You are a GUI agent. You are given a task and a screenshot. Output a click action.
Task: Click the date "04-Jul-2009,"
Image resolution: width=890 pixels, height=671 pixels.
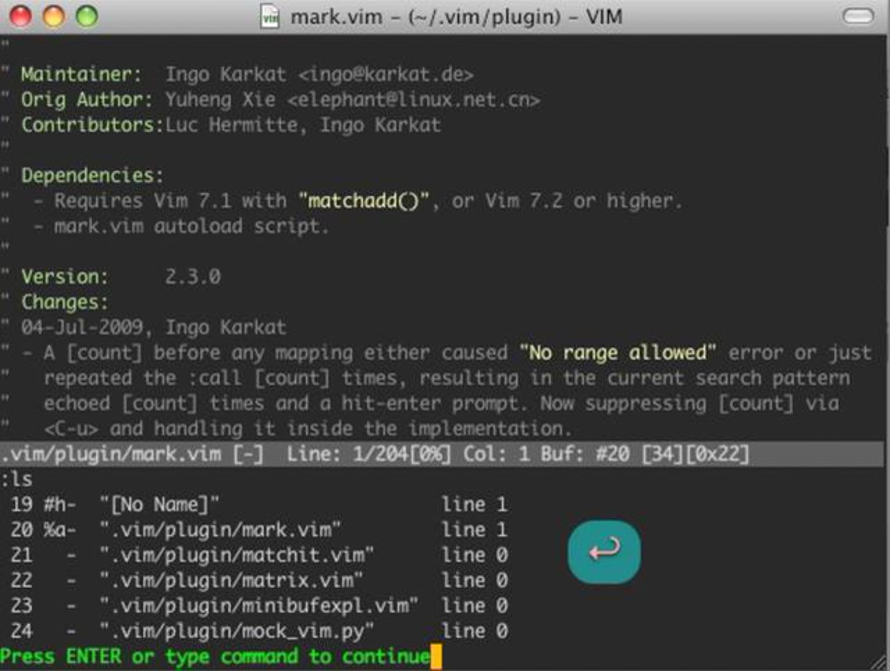[x=87, y=327]
